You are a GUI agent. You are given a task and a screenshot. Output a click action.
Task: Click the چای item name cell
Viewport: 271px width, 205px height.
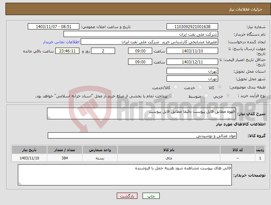tap(169, 158)
